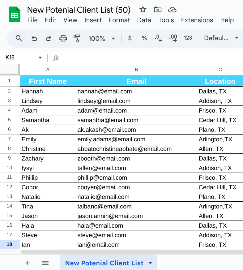
Task: Select the First Name header cell
Action: [x=48, y=81]
